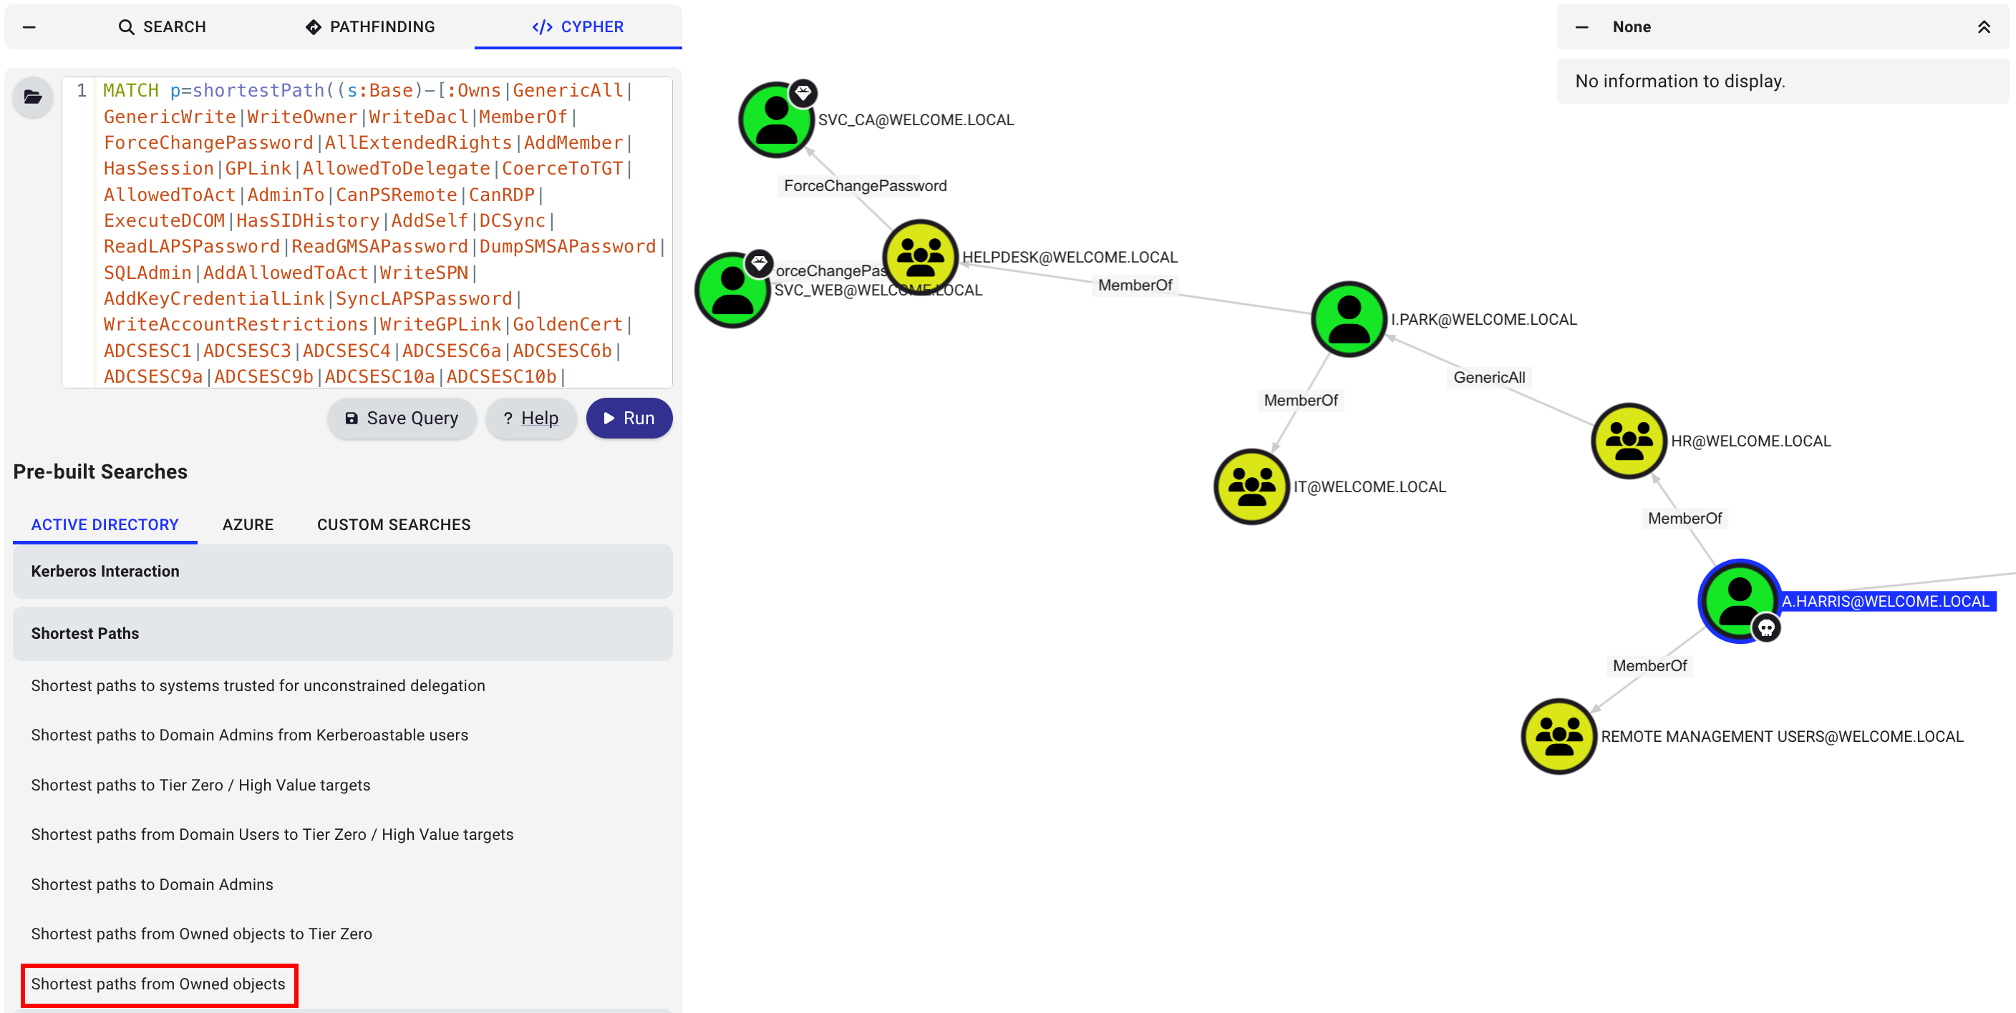
Task: Collapse the entity info panel chevrons
Action: [x=1983, y=26]
